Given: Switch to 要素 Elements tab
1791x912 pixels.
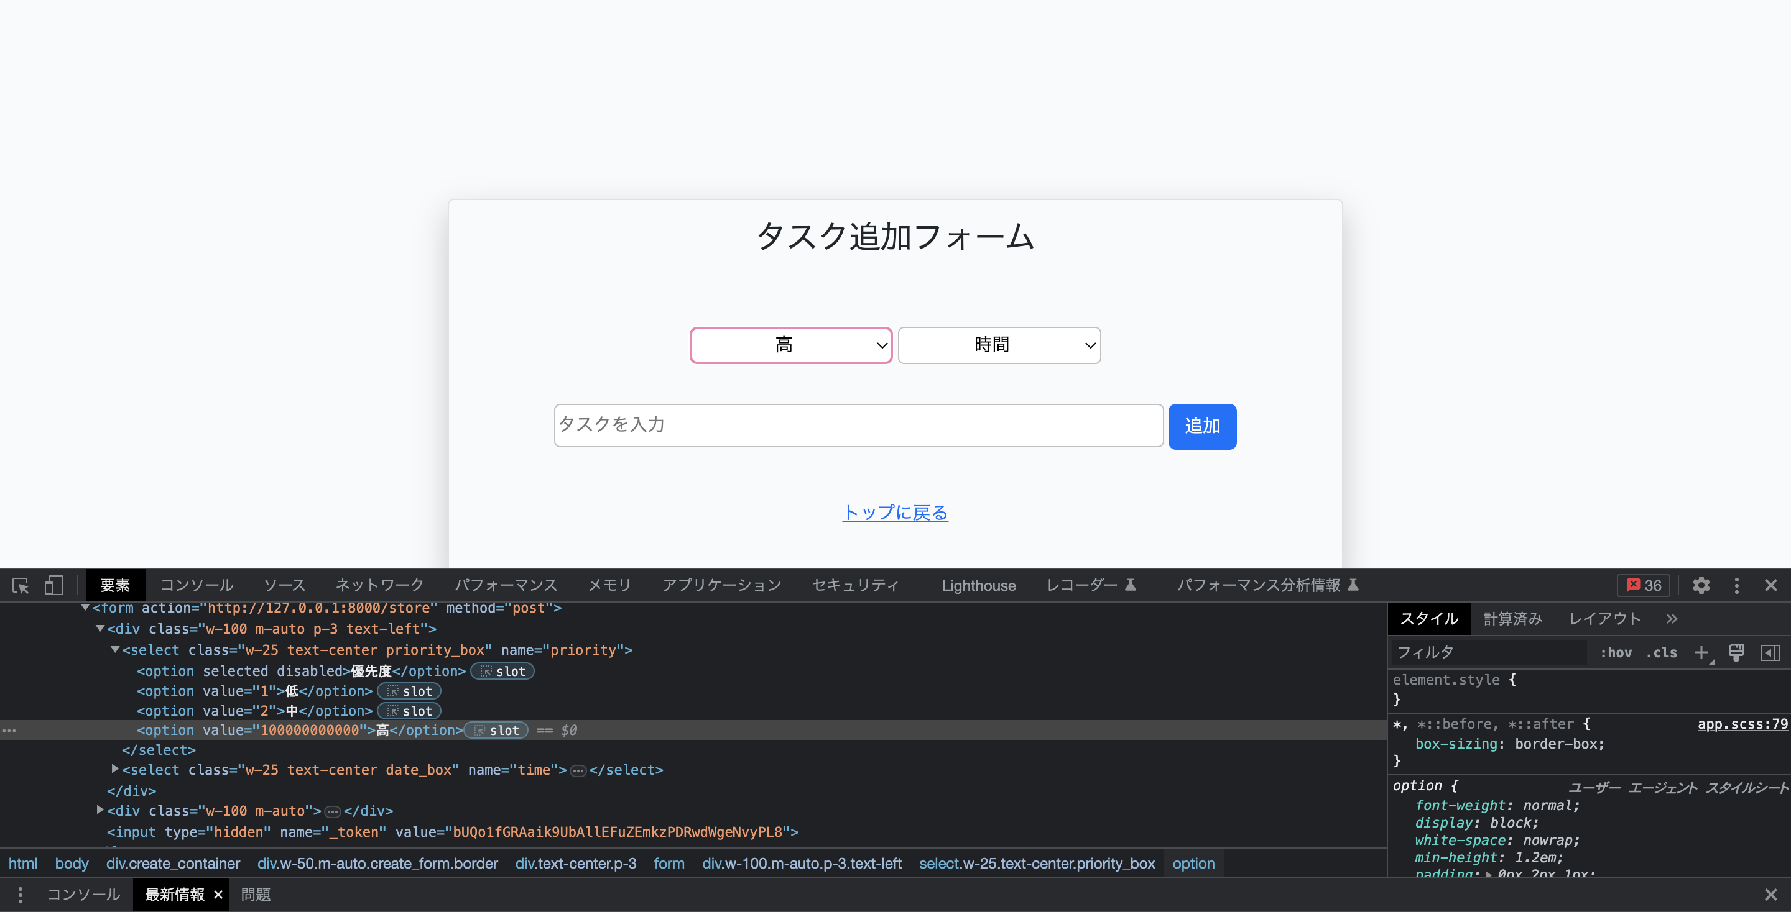Looking at the screenshot, I should (116, 586).
